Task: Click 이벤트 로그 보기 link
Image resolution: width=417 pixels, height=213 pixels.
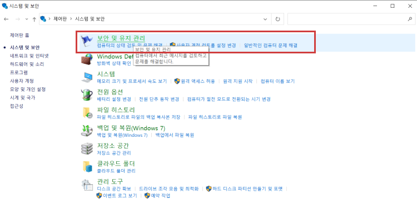Action: click(x=120, y=196)
